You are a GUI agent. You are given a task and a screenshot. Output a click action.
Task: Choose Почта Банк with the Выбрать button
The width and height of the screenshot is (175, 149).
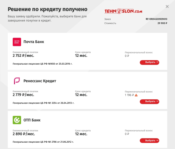click(150, 62)
